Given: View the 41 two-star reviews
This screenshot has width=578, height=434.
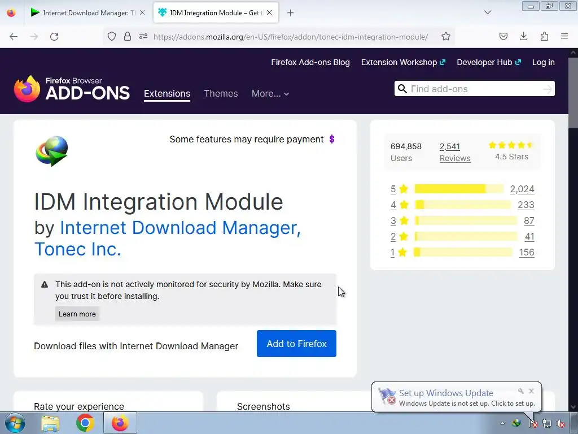Looking at the screenshot, I should click(529, 237).
